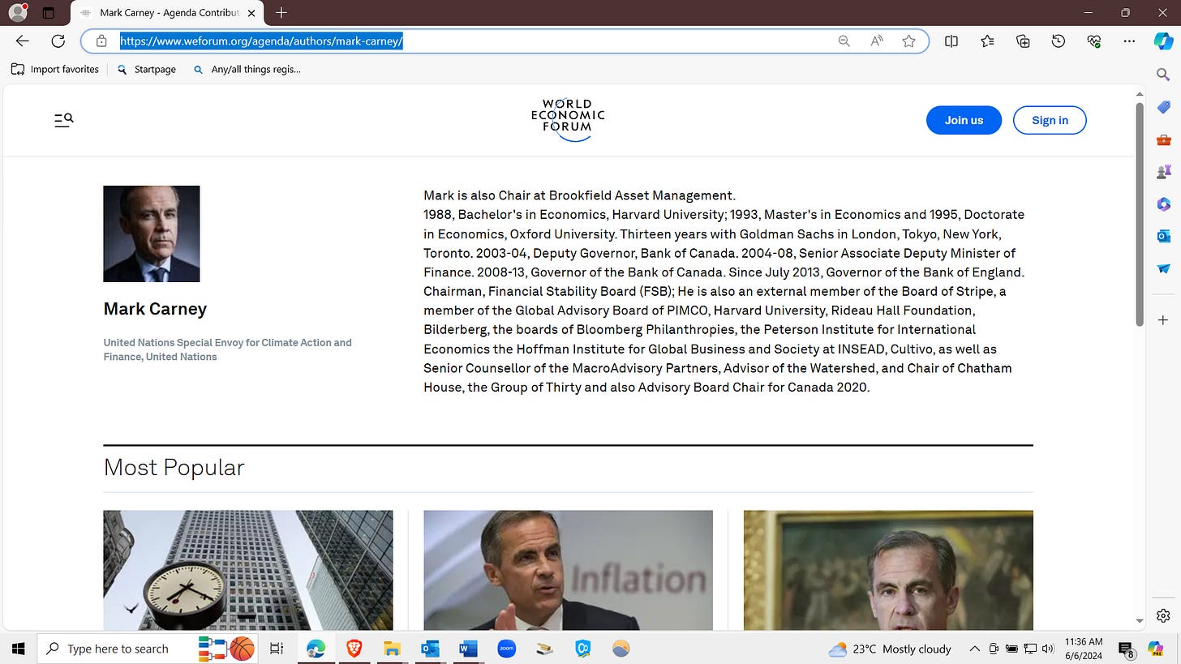This screenshot has height=664, width=1181.
Task: Click the Sign in button
Action: tap(1050, 120)
